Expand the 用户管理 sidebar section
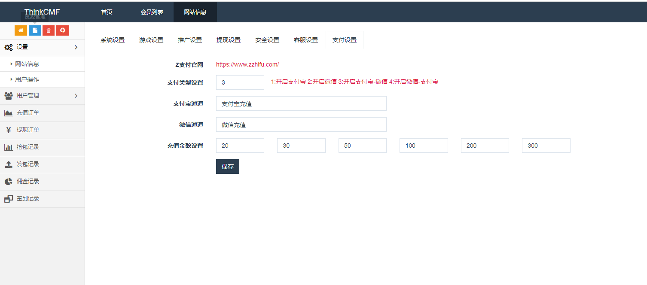 click(42, 96)
